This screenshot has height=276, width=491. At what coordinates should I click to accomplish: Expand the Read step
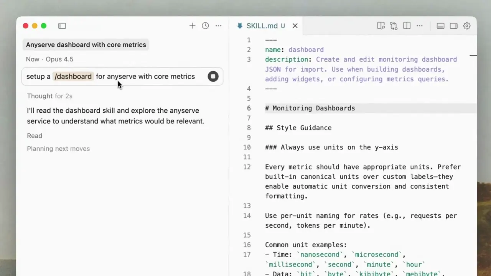coord(35,136)
